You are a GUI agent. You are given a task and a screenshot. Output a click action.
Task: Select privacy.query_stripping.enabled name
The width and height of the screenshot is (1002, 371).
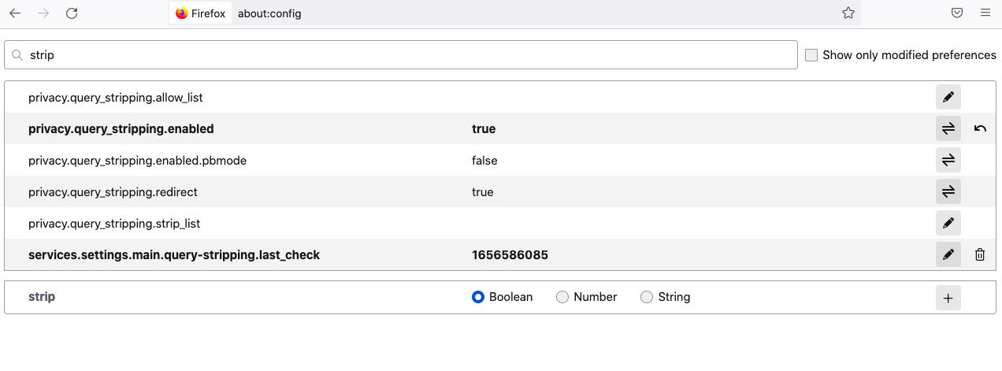point(121,129)
